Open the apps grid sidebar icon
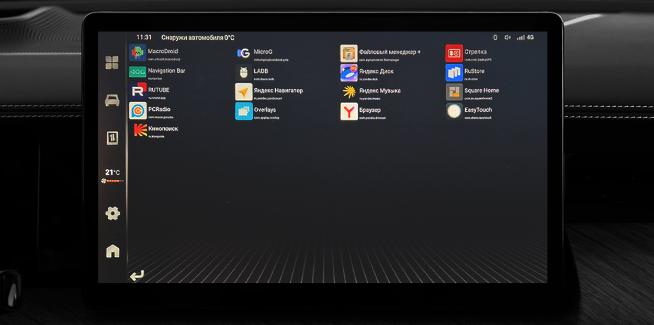Image resolution: width=654 pixels, height=325 pixels. 112,63
